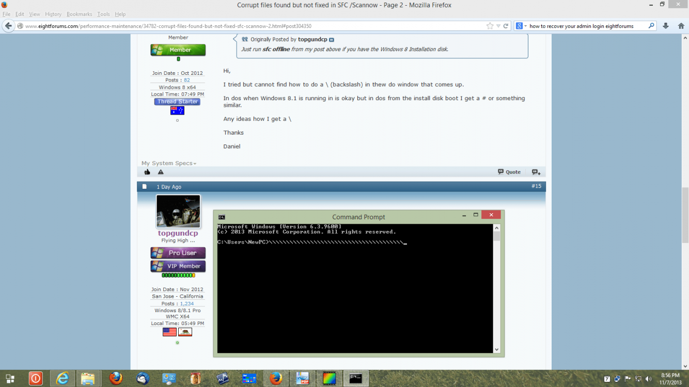The width and height of the screenshot is (689, 387).
Task: Click the scroll-down arrow in Command Prompt image
Action: click(x=496, y=349)
